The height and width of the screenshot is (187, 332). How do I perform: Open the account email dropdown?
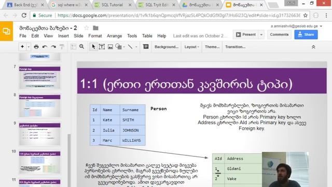click(296, 26)
